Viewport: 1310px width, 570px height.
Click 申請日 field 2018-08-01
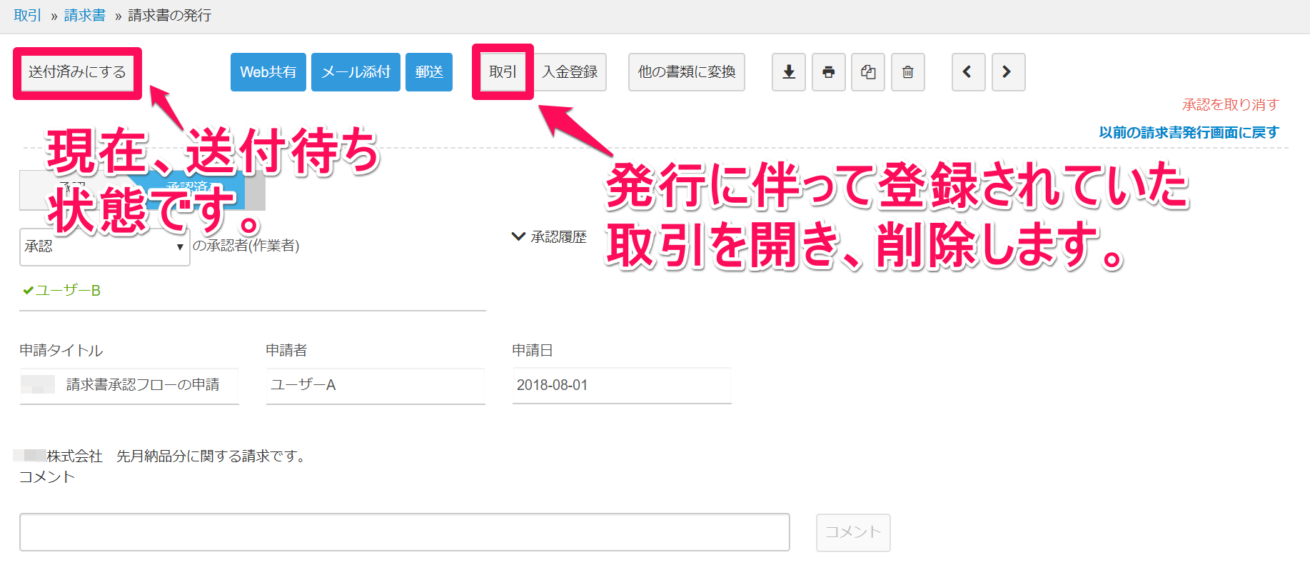click(622, 385)
